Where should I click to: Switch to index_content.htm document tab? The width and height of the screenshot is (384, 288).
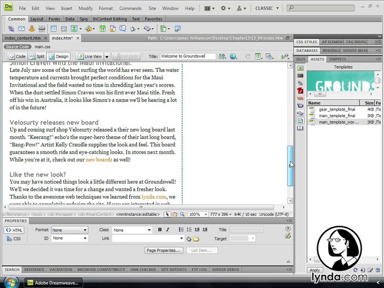tap(22, 38)
